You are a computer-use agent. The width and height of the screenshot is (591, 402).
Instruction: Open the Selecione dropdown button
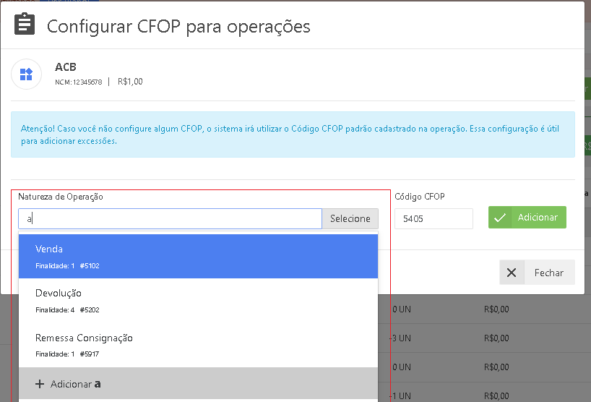[350, 218]
